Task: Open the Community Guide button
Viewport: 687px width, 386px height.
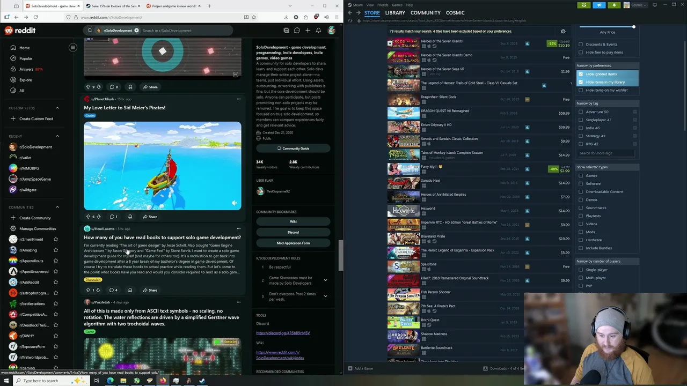Action: tap(293, 149)
